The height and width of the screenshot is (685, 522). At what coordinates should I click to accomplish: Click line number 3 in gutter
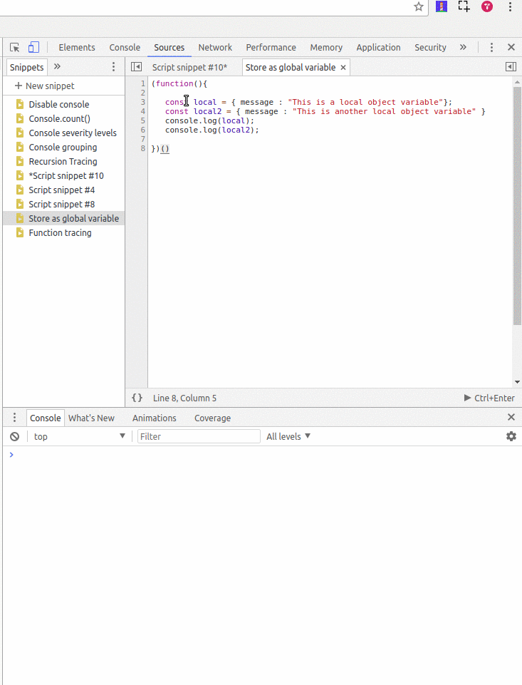pyautogui.click(x=142, y=102)
